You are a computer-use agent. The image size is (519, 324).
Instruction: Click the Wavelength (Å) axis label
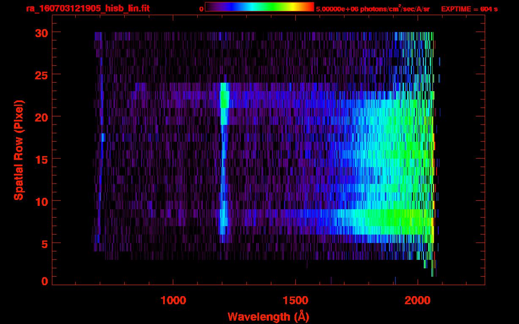pyautogui.click(x=268, y=316)
